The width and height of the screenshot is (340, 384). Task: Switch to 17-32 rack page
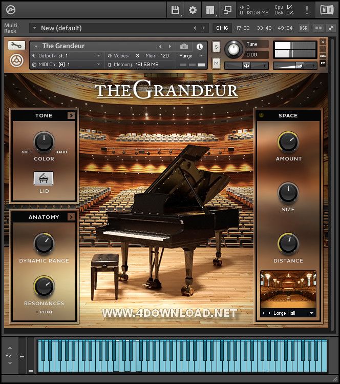click(x=243, y=28)
